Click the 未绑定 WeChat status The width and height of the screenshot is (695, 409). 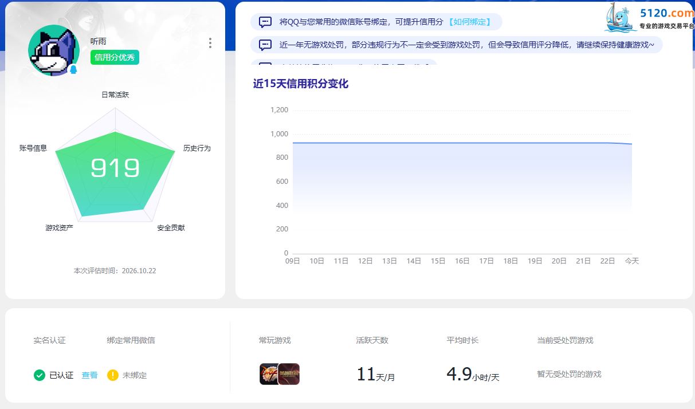(135, 375)
